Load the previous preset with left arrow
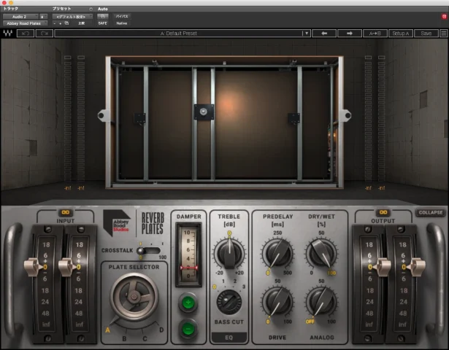449x350 pixels. click(324, 33)
